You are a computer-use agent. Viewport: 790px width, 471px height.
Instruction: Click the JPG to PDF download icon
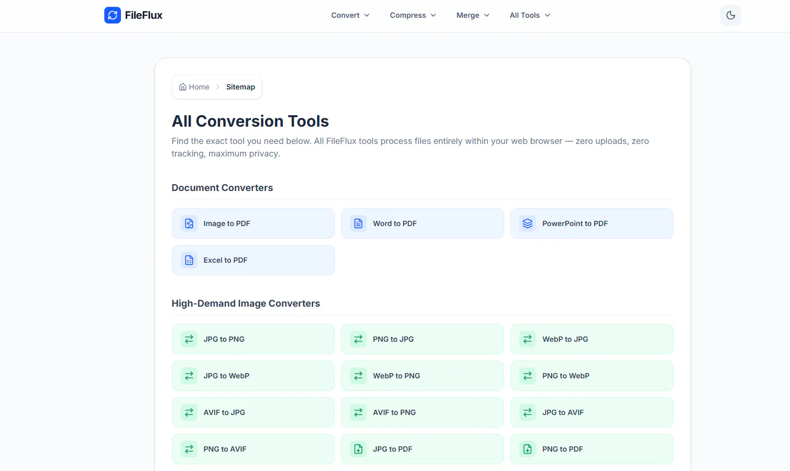click(358, 449)
